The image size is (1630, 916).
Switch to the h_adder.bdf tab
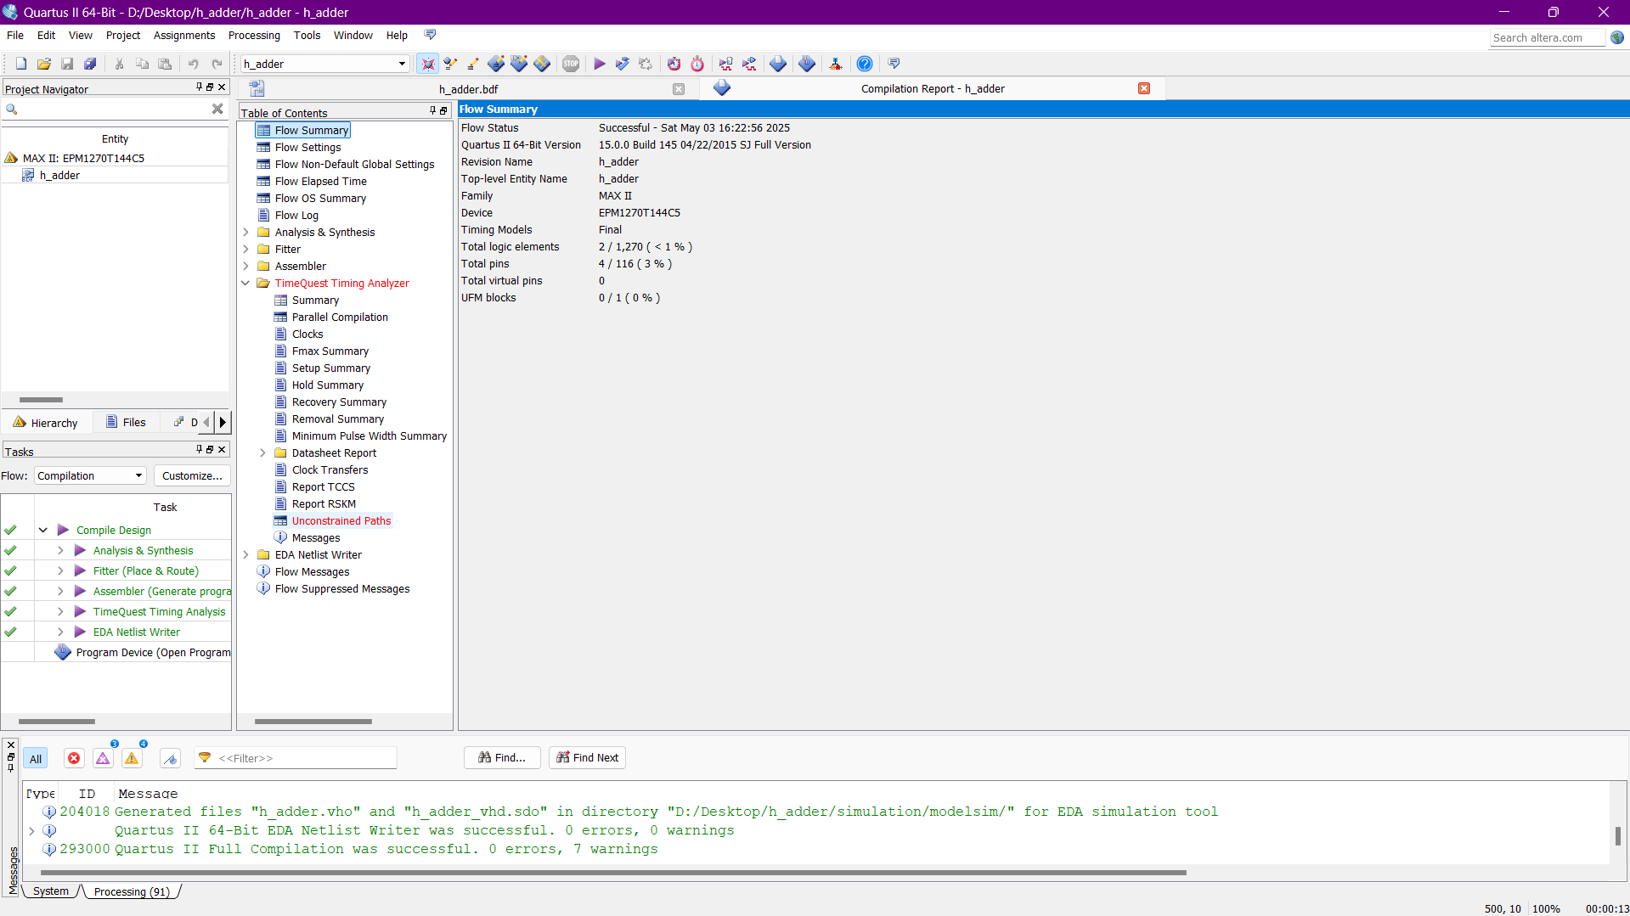[468, 89]
